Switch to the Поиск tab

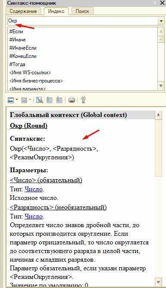(x=83, y=11)
